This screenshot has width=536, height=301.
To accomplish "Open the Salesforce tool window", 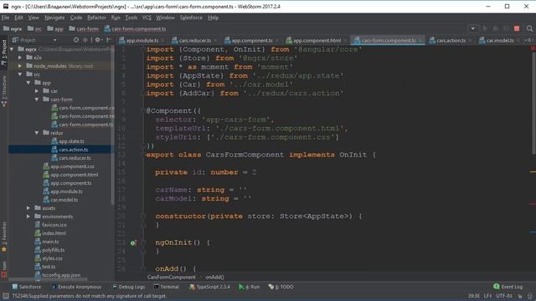I will click(x=26, y=287).
